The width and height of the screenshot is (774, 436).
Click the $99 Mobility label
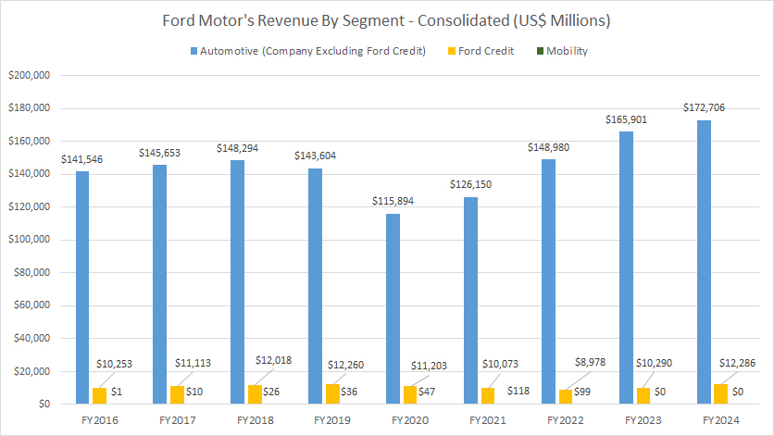[582, 392]
